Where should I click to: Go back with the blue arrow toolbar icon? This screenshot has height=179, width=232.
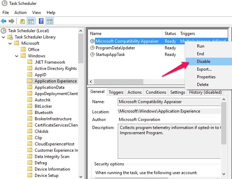click(x=4, y=21)
